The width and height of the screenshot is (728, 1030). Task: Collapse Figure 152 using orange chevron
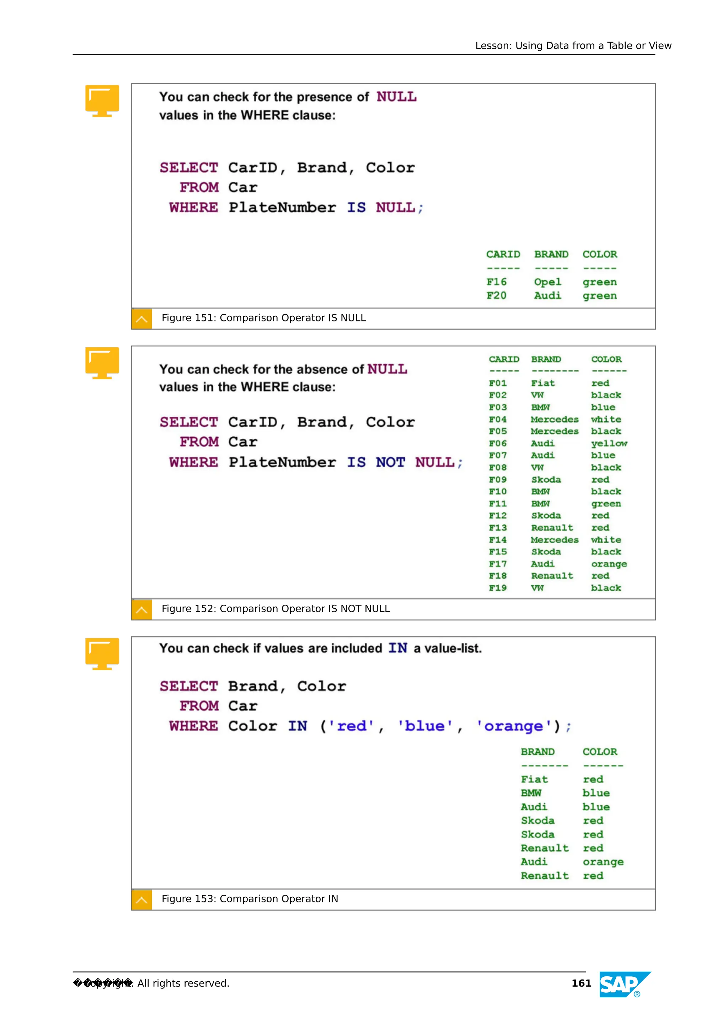tap(142, 610)
